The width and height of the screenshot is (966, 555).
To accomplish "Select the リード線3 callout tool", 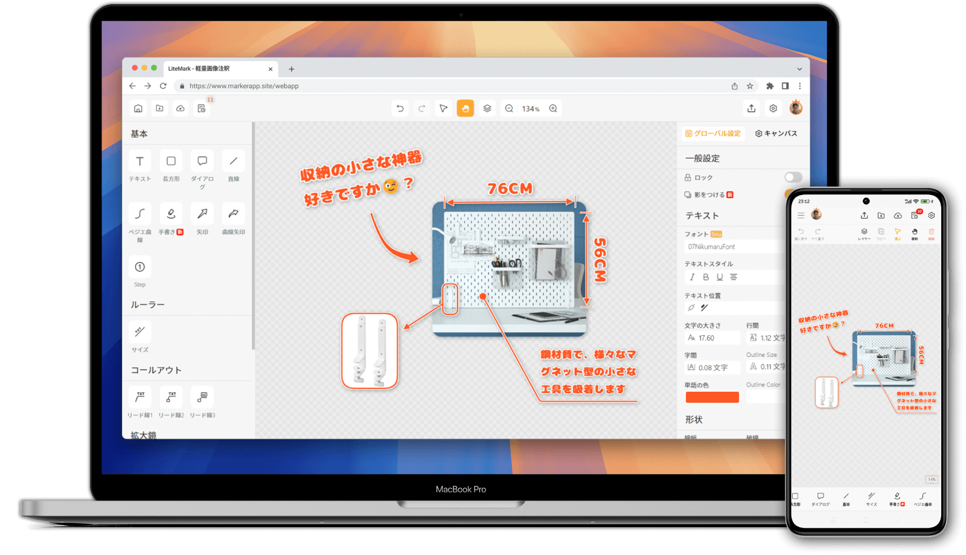I will point(202,397).
